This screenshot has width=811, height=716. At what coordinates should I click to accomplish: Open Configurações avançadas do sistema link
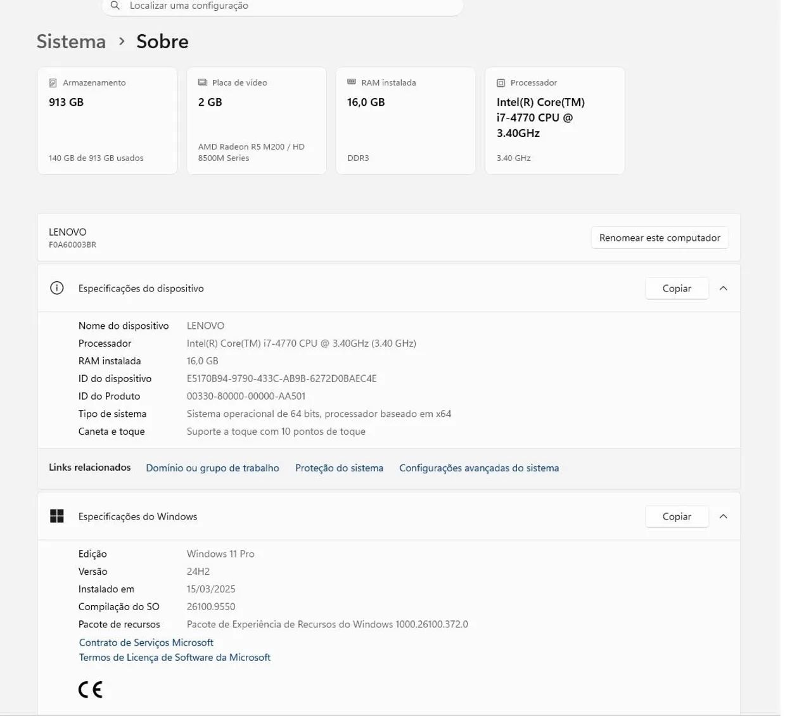click(479, 468)
